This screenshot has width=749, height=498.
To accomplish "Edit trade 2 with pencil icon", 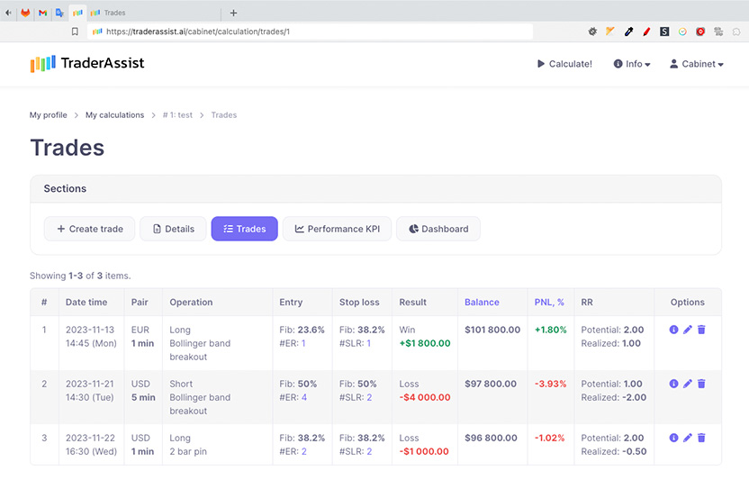I will 688,385.
